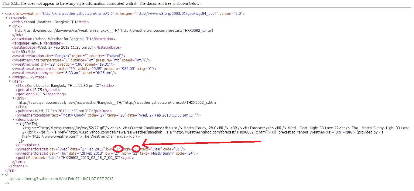Click the yweather:atmosphere humidity line
Image resolution: width=414 pixels, height=191 pixels.
pos(84,69)
